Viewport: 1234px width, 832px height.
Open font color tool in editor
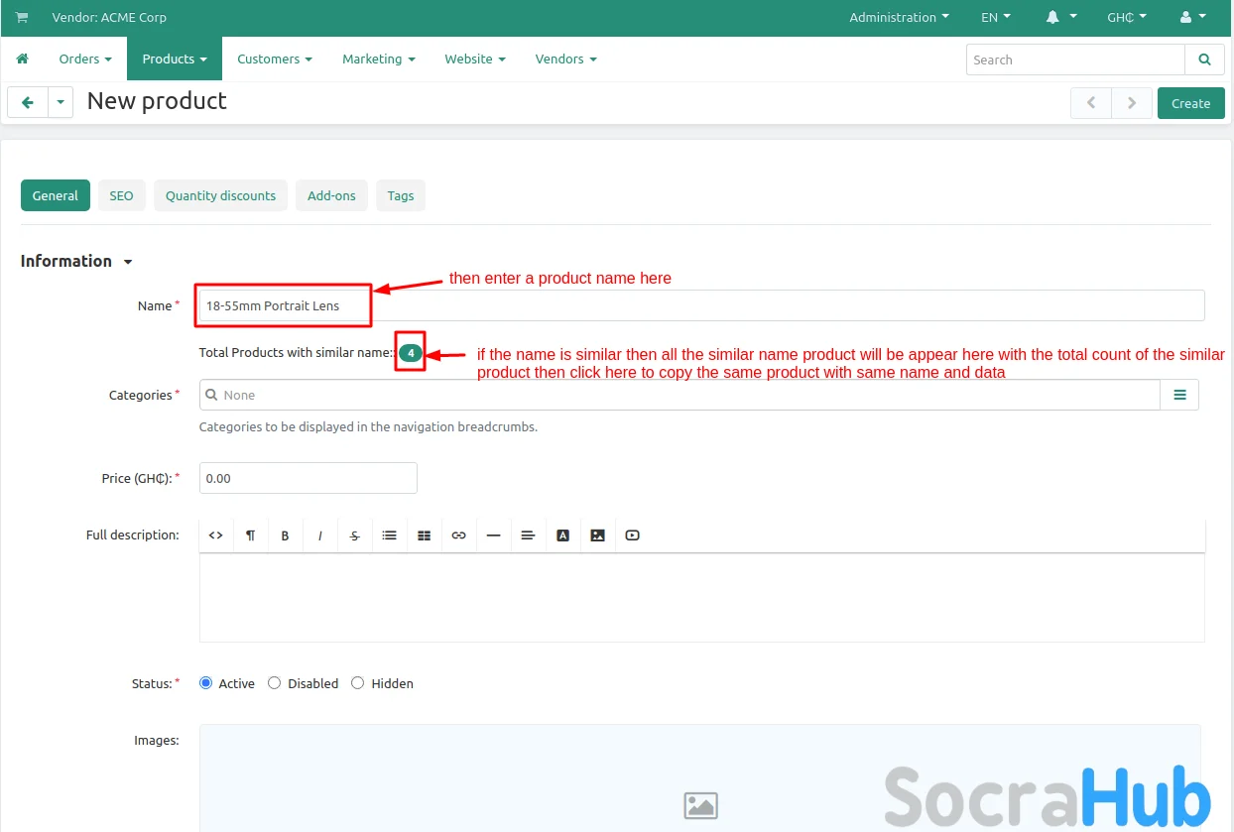click(563, 535)
